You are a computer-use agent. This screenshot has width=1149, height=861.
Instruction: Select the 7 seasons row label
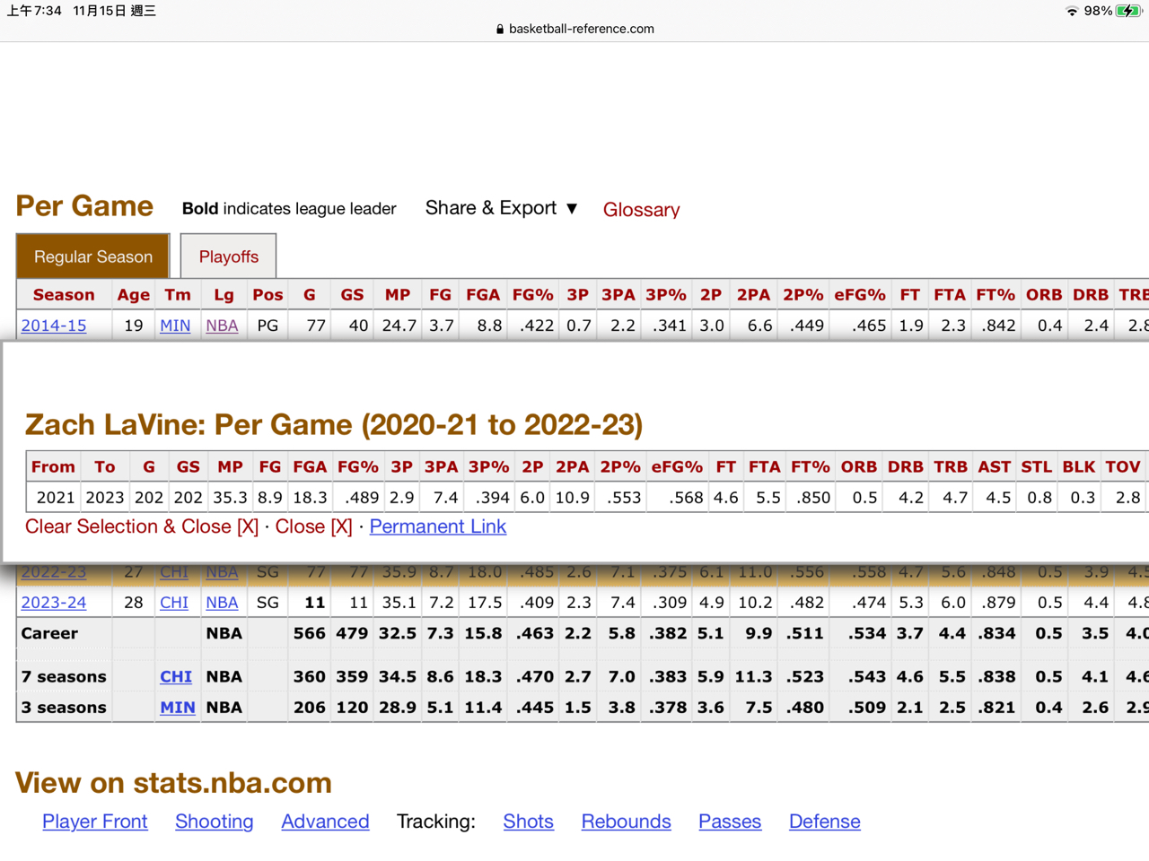64,676
